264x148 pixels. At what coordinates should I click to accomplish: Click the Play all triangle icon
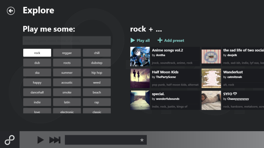133,40
